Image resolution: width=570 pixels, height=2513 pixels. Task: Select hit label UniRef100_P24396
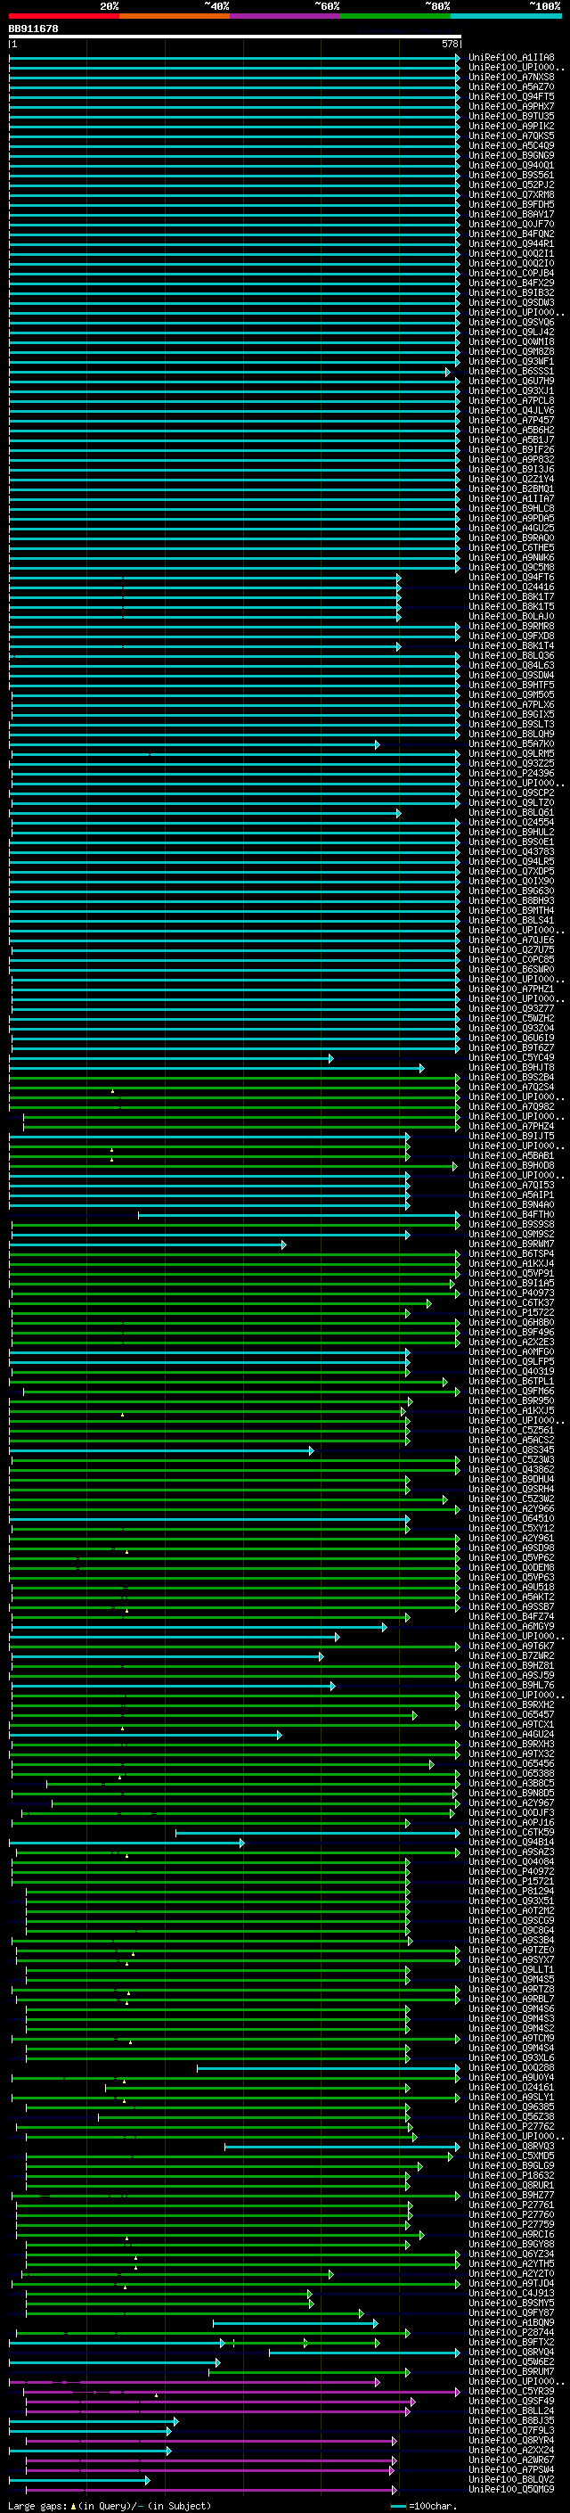(x=511, y=774)
